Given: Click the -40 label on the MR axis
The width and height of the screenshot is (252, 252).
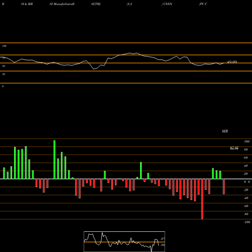Looking at the screenshot, I should pos(246,198).
